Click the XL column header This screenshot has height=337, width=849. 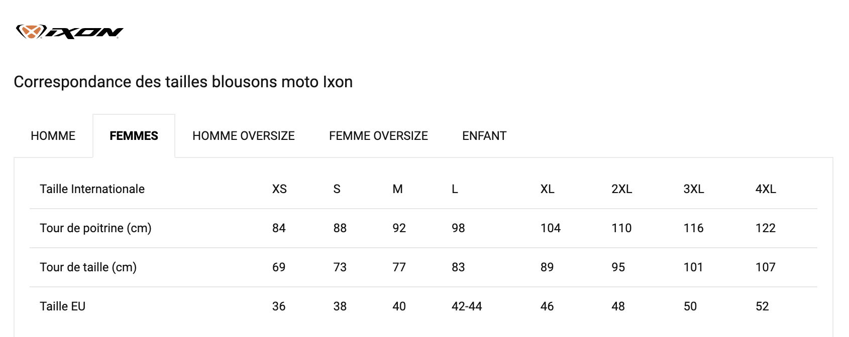pos(547,189)
